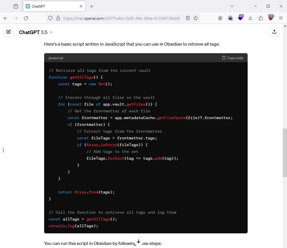Image resolution: width=287 pixels, height=248 pixels.
Task: Maximize the browser window
Action: pos(268,6)
